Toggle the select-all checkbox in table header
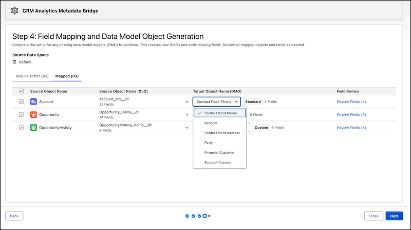Viewport: 411px width, 230px height. (x=21, y=91)
